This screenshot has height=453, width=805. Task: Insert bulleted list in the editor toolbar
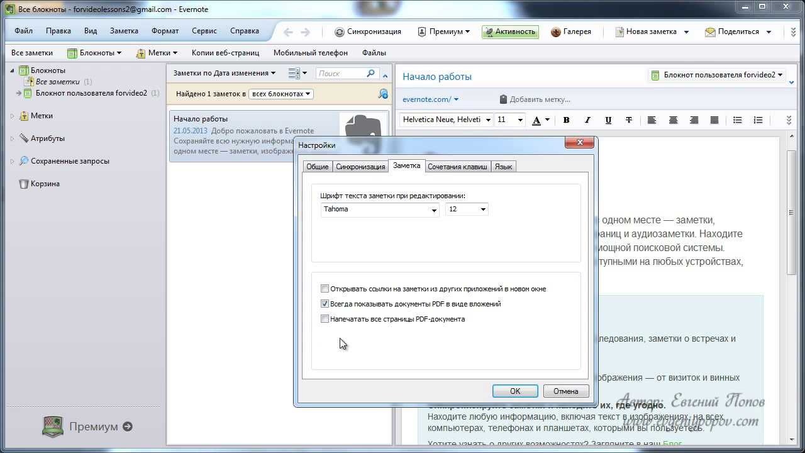point(737,120)
